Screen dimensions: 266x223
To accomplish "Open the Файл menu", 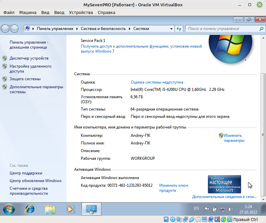I will pos(9,13).
